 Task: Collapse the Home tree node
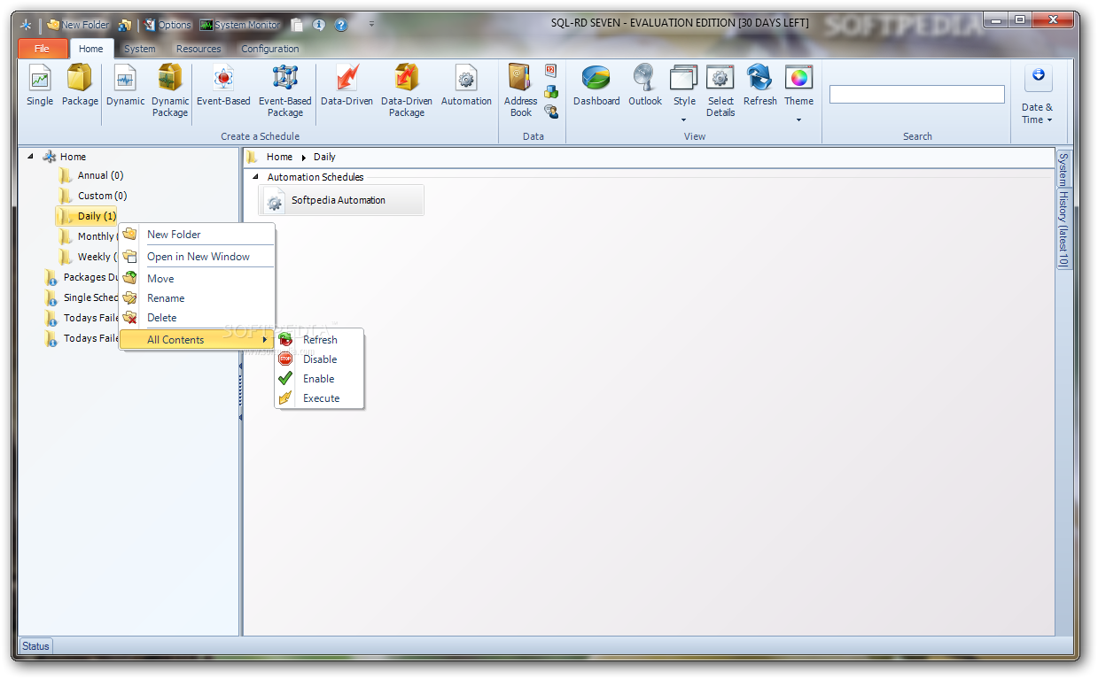[30, 157]
